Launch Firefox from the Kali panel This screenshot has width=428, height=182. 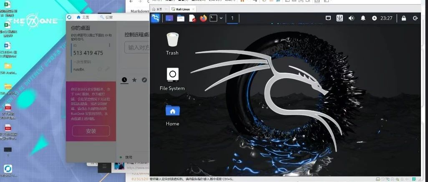point(203,18)
